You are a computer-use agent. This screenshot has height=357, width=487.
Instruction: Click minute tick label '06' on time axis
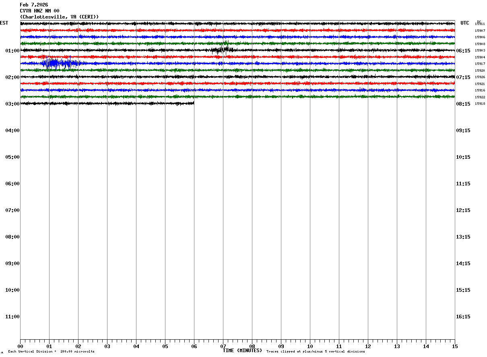tap(194, 347)
